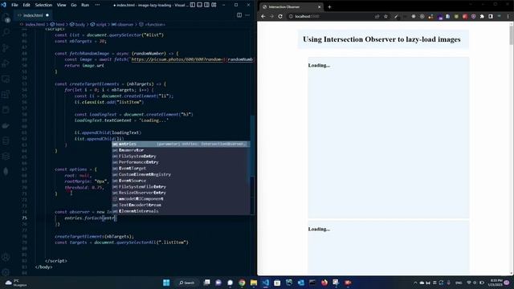This screenshot has width=514, height=289.
Task: Pick the EventTarget suggestion
Action: 181,169
